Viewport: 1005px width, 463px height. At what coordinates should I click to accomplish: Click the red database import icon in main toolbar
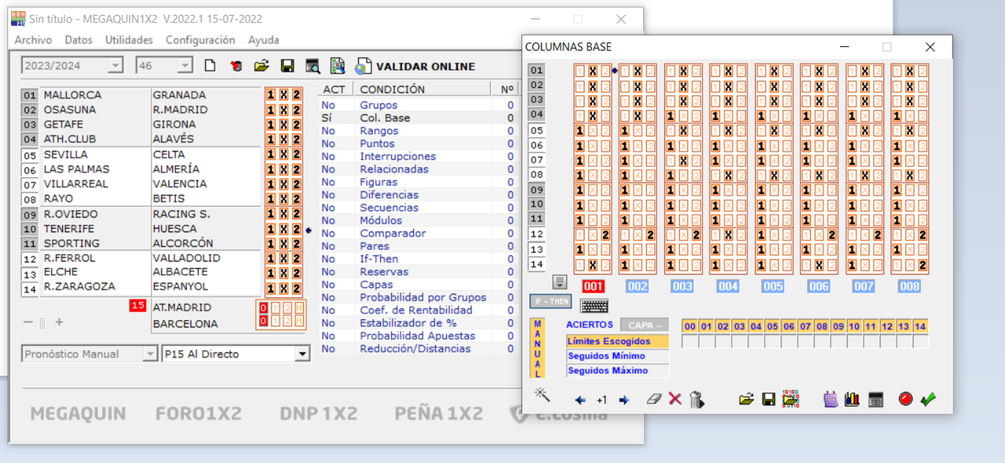pyautogui.click(x=236, y=66)
